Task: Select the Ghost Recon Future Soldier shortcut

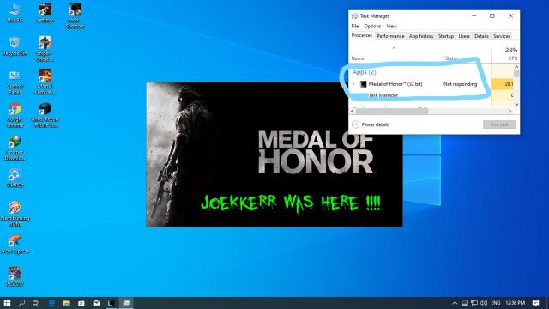Action: pyautogui.click(x=45, y=115)
